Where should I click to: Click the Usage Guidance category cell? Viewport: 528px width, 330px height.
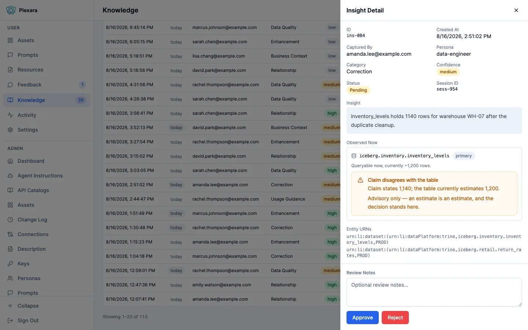click(x=288, y=199)
